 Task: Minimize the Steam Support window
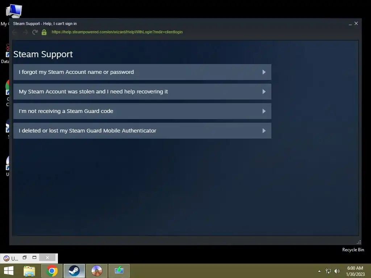350,24
